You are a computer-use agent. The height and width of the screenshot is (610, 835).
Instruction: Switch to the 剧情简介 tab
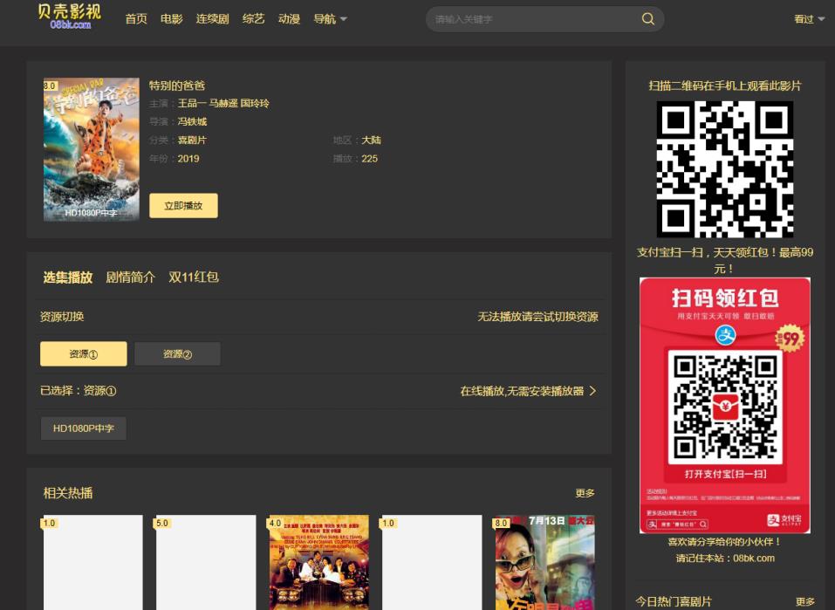131,277
